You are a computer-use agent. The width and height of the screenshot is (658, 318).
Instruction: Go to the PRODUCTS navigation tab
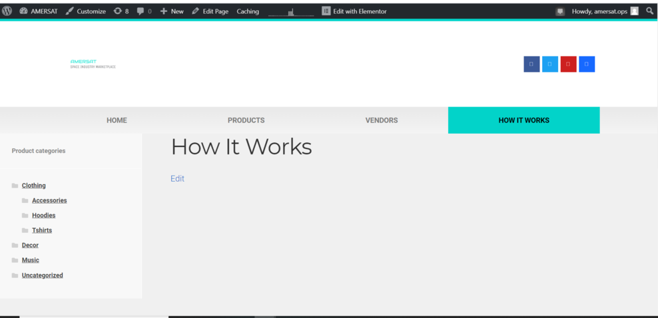point(246,120)
